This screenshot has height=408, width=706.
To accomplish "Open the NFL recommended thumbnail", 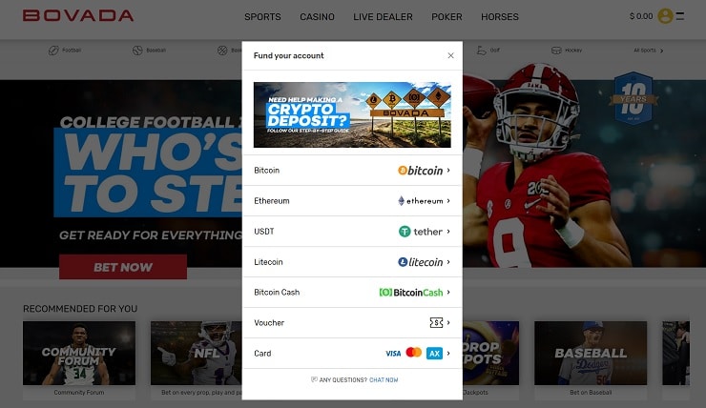I will click(197, 353).
